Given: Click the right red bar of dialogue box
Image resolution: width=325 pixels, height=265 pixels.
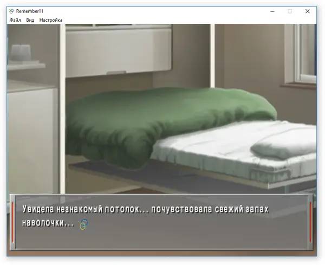Looking at the screenshot, I should tap(310, 222).
